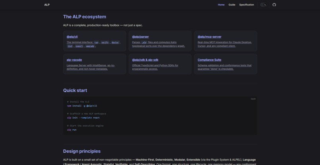
Task: Go to the Guide nav item
Action: [232, 5]
